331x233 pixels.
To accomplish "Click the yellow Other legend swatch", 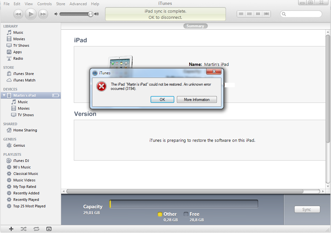I will click(160, 214).
